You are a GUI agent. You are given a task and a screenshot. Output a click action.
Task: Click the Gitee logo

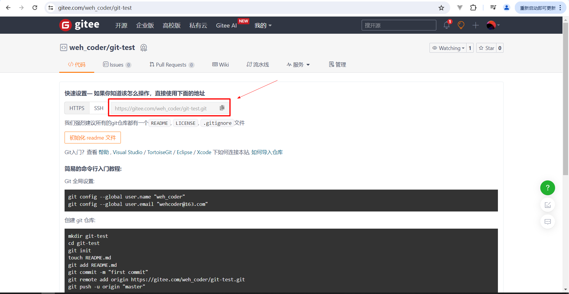tap(79, 25)
